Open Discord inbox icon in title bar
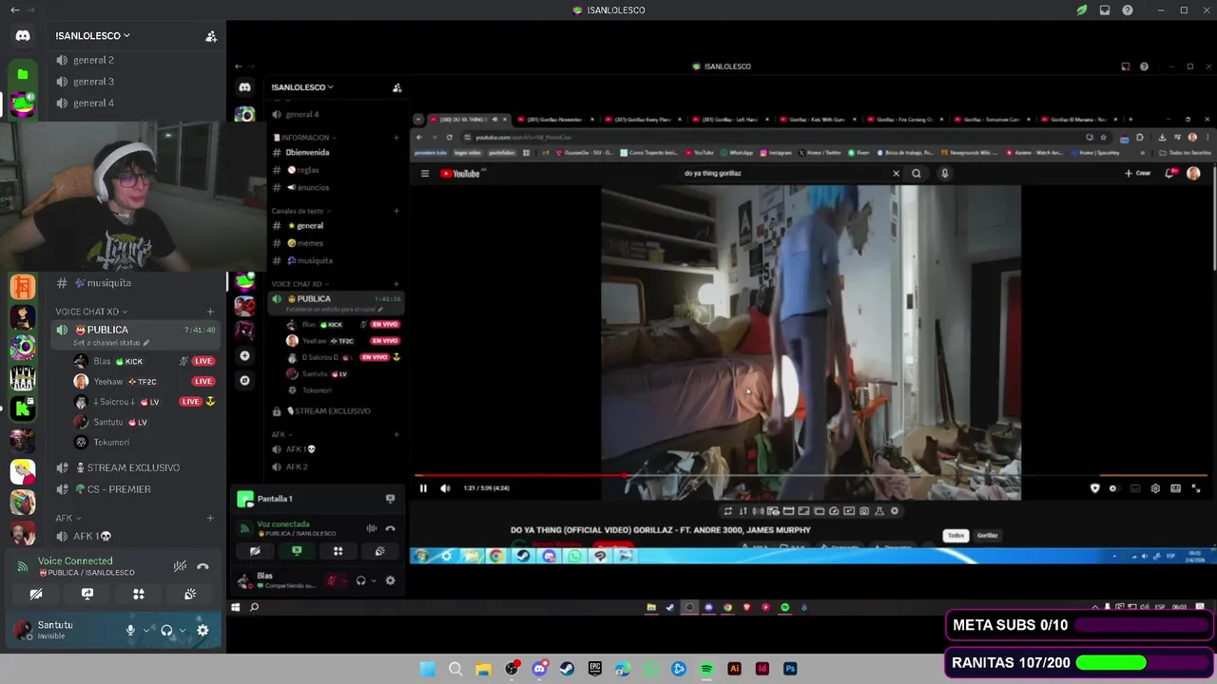The height and width of the screenshot is (684, 1217). click(1105, 10)
